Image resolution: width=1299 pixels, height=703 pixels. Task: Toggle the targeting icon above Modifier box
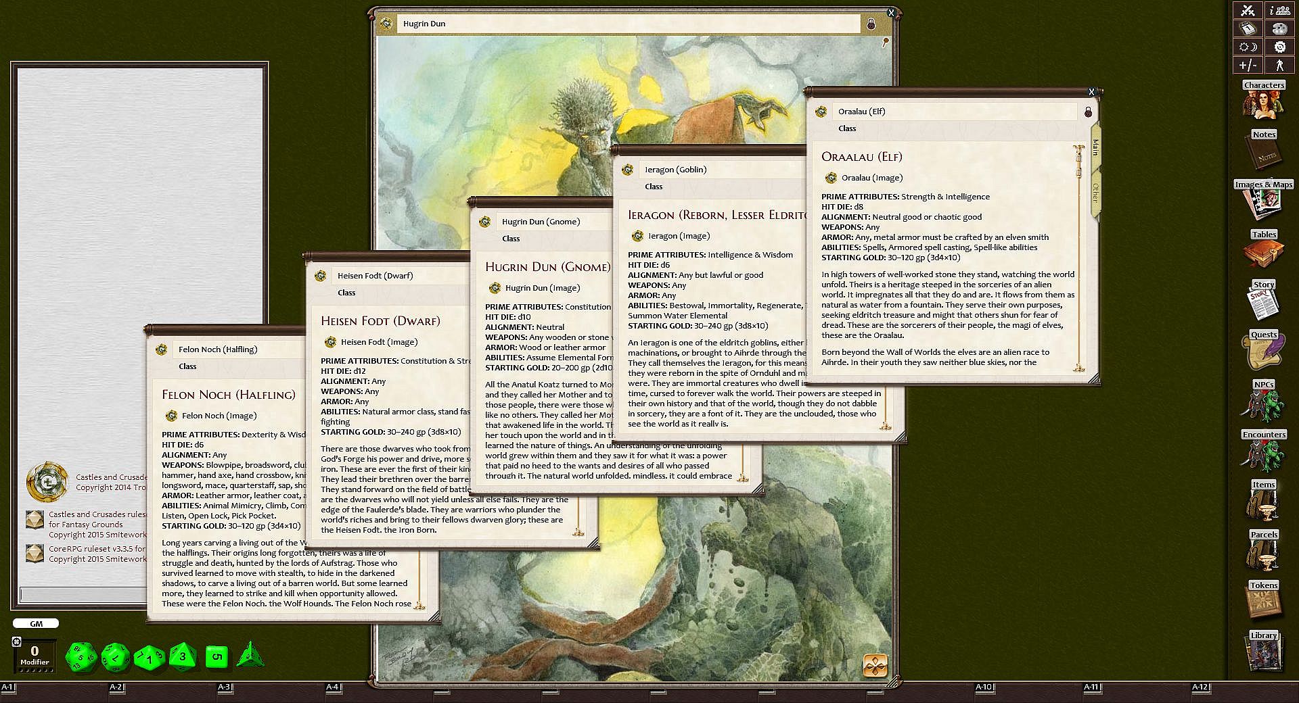17,641
